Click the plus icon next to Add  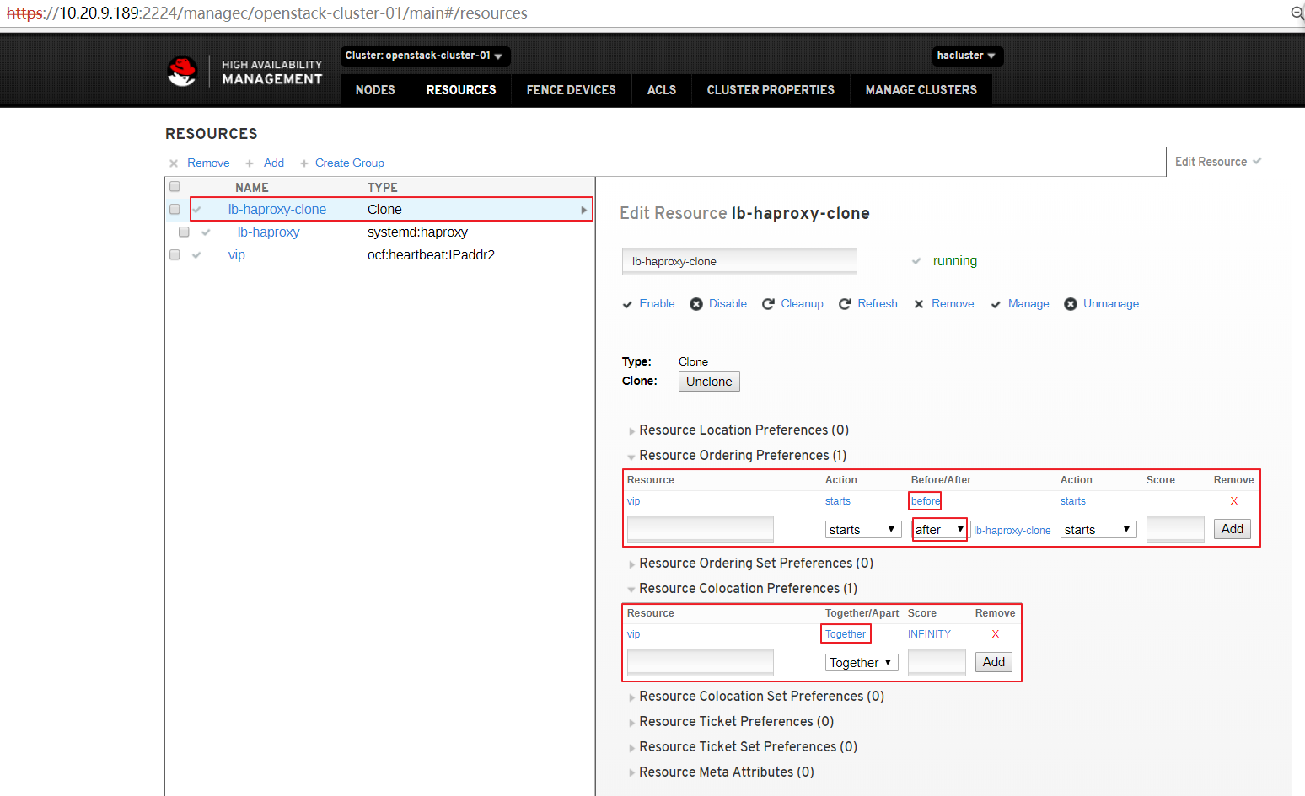coord(250,163)
